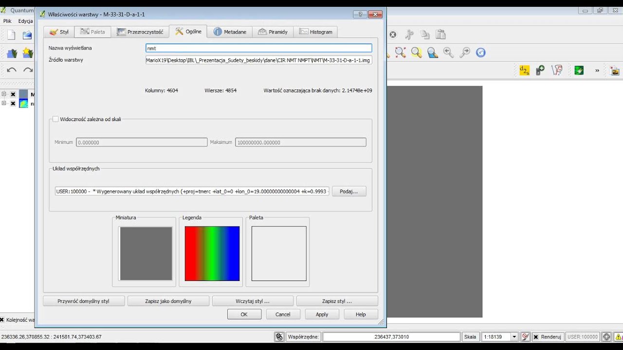Viewport: 623px width, 350px height.
Task: Open project with the blue folder icon
Action: pyautogui.click(x=27, y=35)
